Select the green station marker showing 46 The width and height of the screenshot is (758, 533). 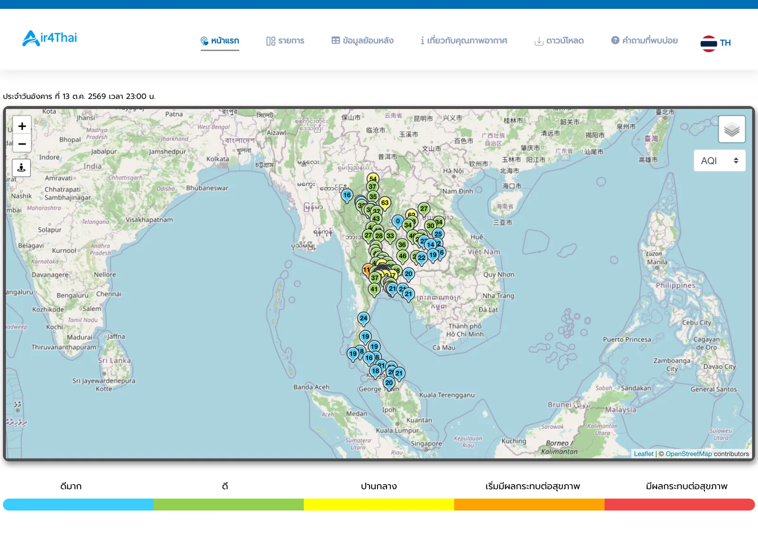pos(402,257)
